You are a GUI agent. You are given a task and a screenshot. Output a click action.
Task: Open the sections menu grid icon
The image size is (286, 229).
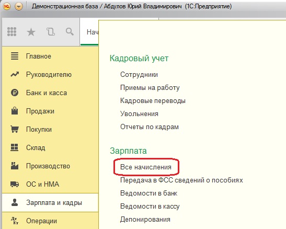click(x=12, y=32)
